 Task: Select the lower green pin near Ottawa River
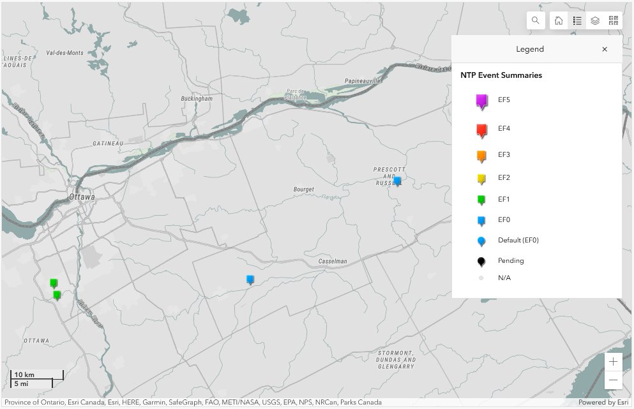pyautogui.click(x=57, y=295)
